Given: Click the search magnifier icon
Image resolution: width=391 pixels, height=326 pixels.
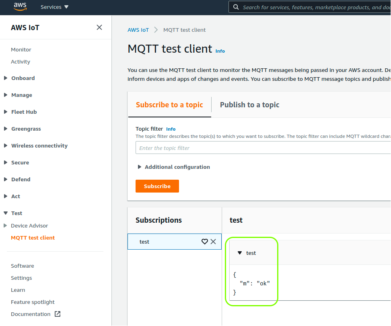Looking at the screenshot, I should point(236,7).
